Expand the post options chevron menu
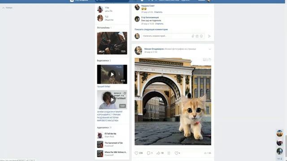The image size is (287, 161). (210, 49)
